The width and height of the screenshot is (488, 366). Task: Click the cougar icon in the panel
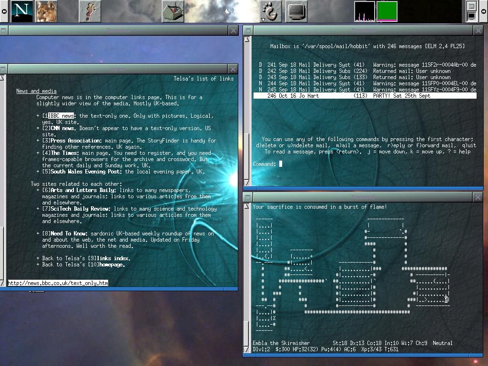(46, 11)
